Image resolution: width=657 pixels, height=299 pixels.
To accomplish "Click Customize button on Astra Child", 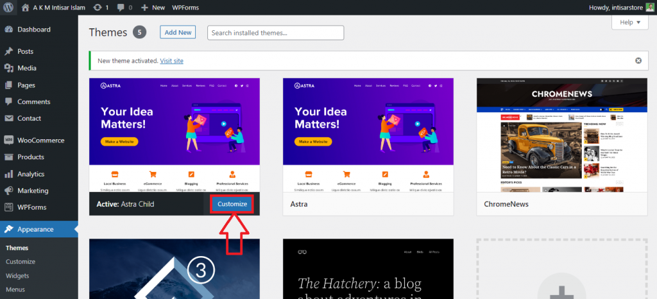I will 232,204.
